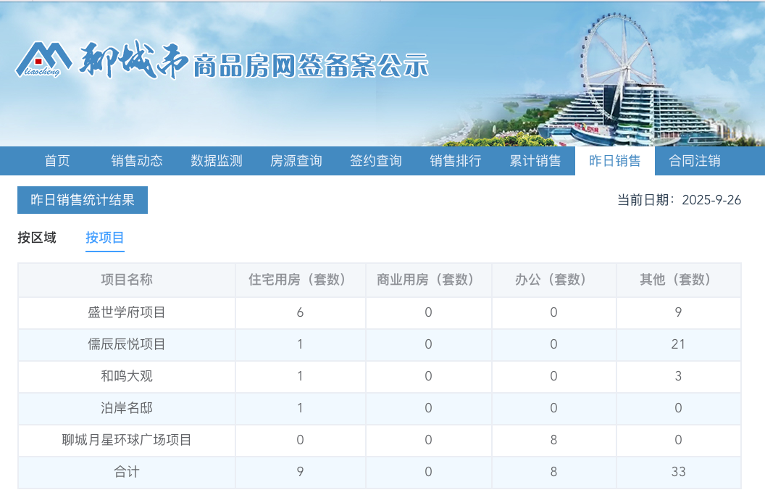Open the 首页 navigation menu item
Image resolution: width=765 pixels, height=503 pixels.
[57, 161]
